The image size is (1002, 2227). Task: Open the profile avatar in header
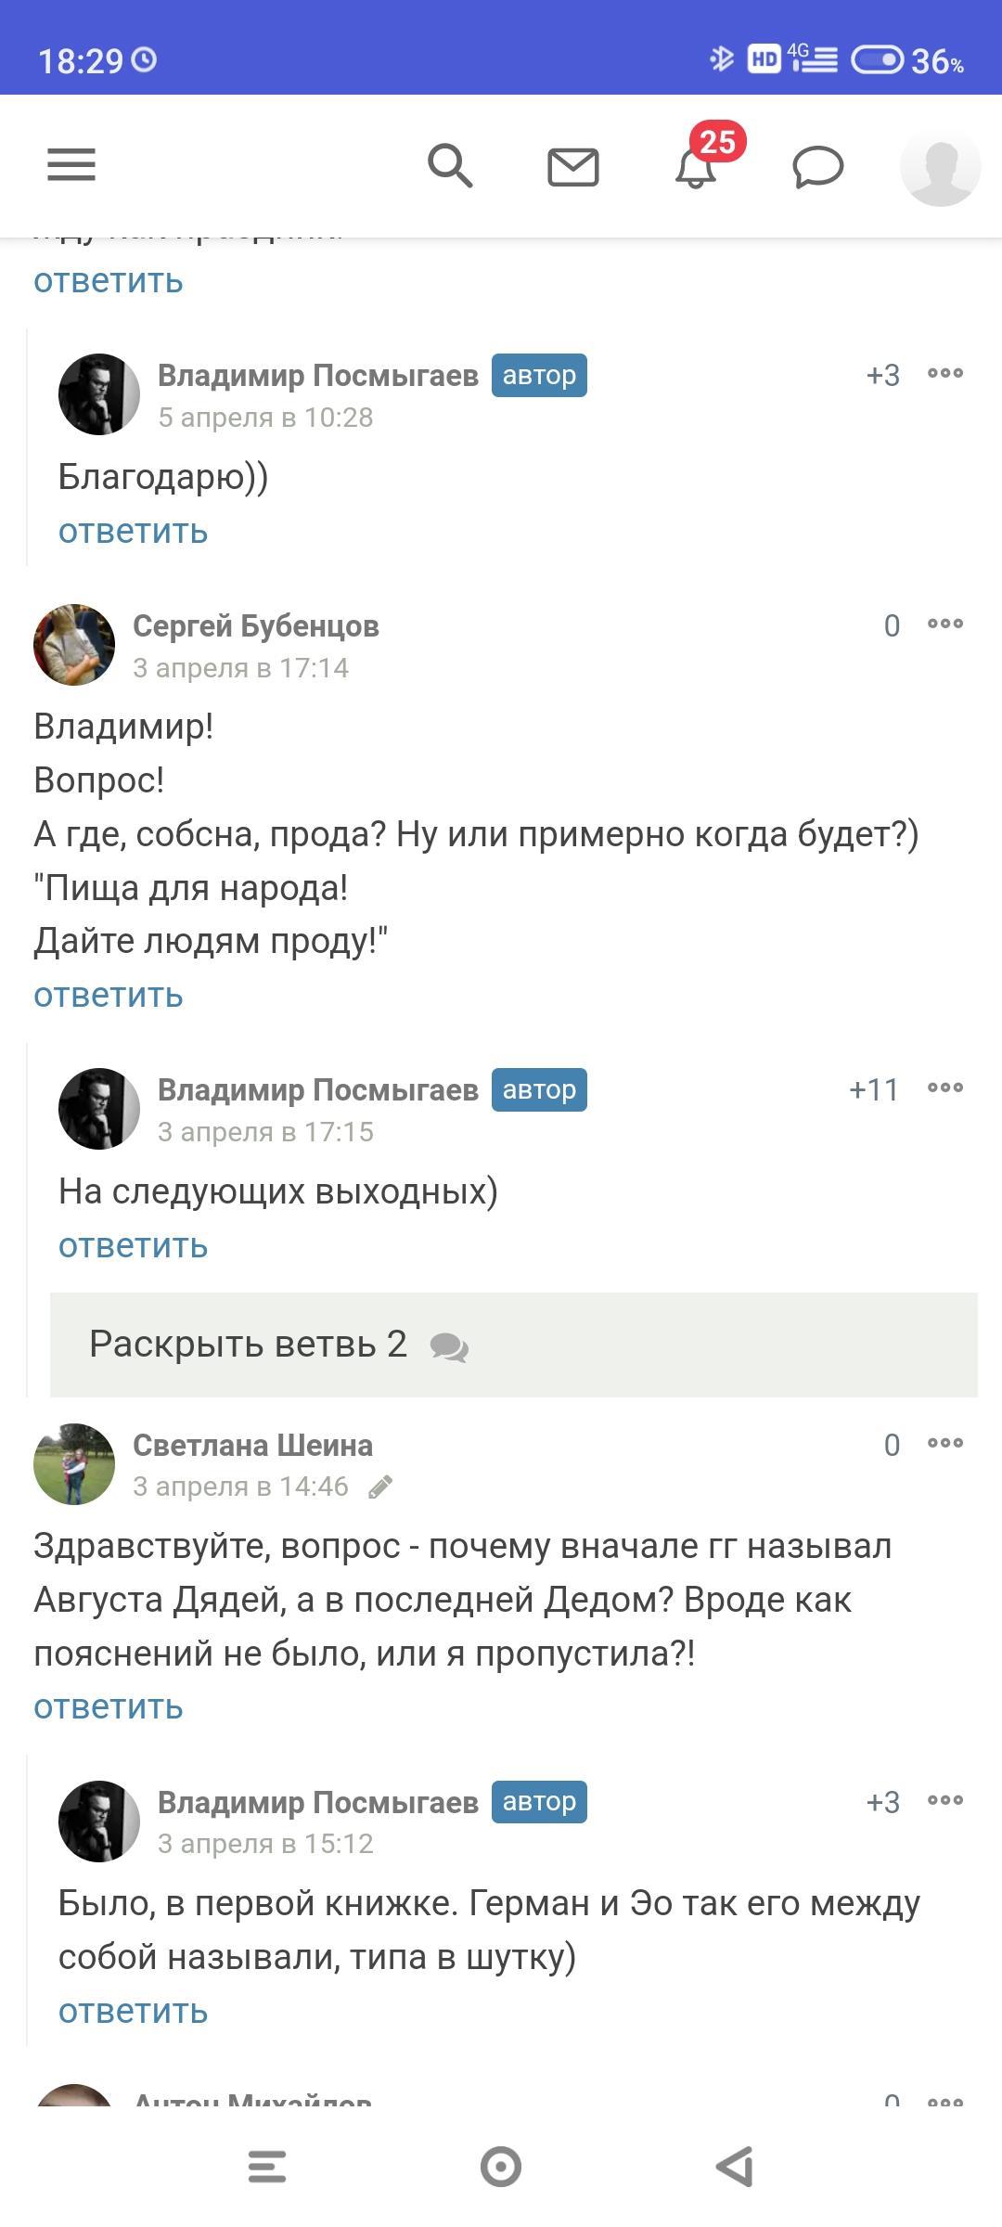click(940, 167)
